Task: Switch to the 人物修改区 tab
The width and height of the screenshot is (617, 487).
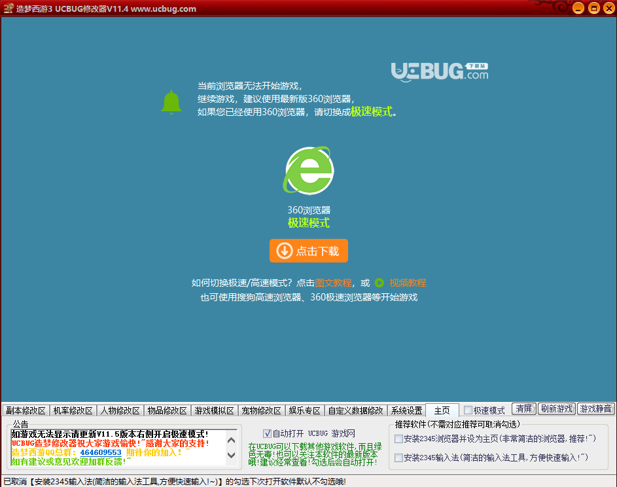Action: [120, 410]
